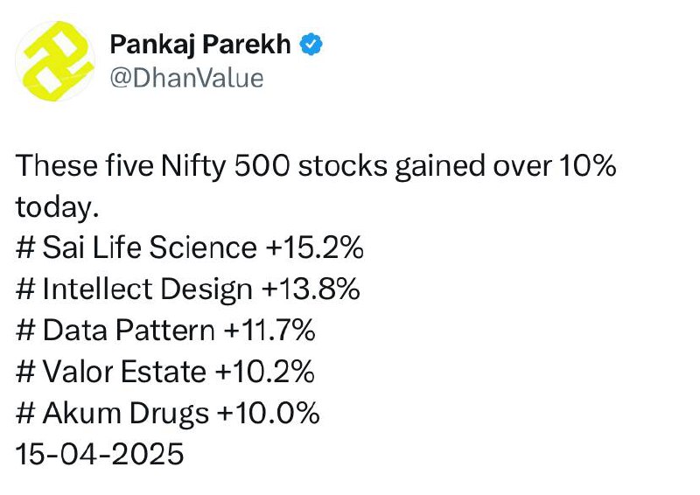Select the Data Pattern stock name

[129, 331]
